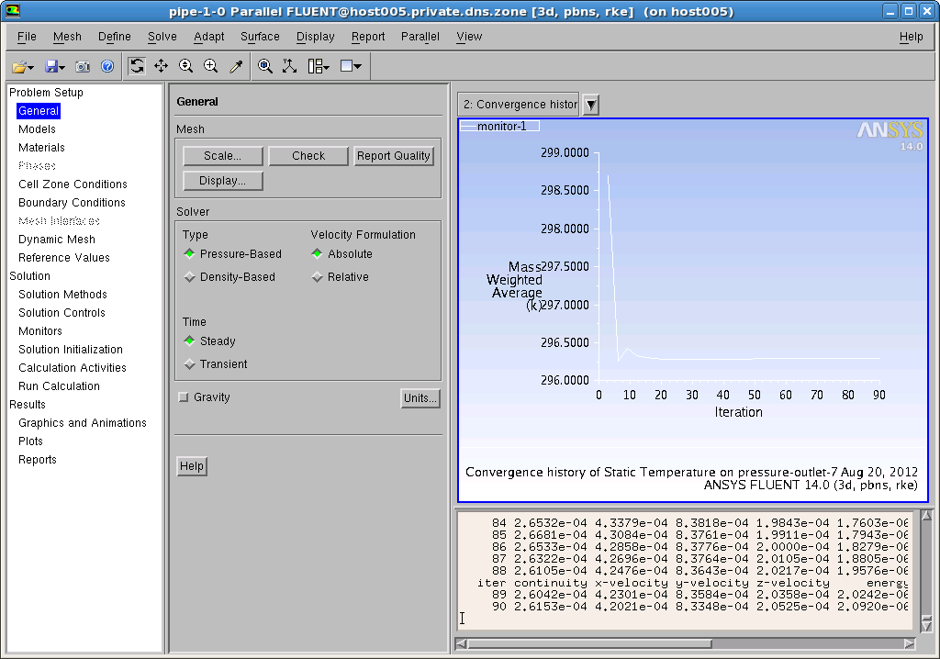Select Materials in the navigation tree
Viewport: 940px width, 659px height.
click(x=41, y=148)
